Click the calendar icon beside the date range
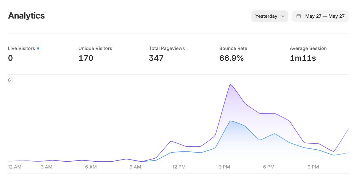The height and width of the screenshot is (176, 360). tap(298, 16)
